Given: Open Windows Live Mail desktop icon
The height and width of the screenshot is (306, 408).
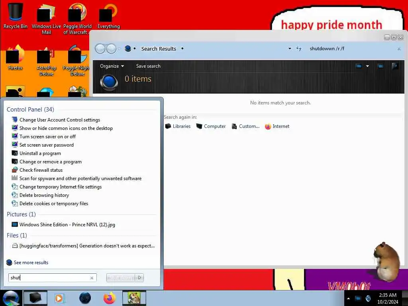Looking at the screenshot, I should pos(46,19).
